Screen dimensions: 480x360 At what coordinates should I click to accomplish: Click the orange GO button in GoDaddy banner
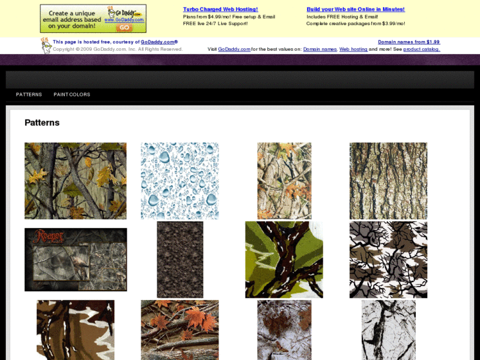click(x=124, y=28)
